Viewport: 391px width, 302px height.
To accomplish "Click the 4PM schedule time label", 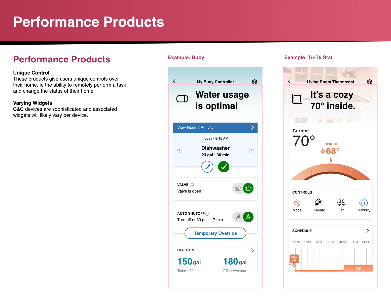I will click(x=342, y=242).
